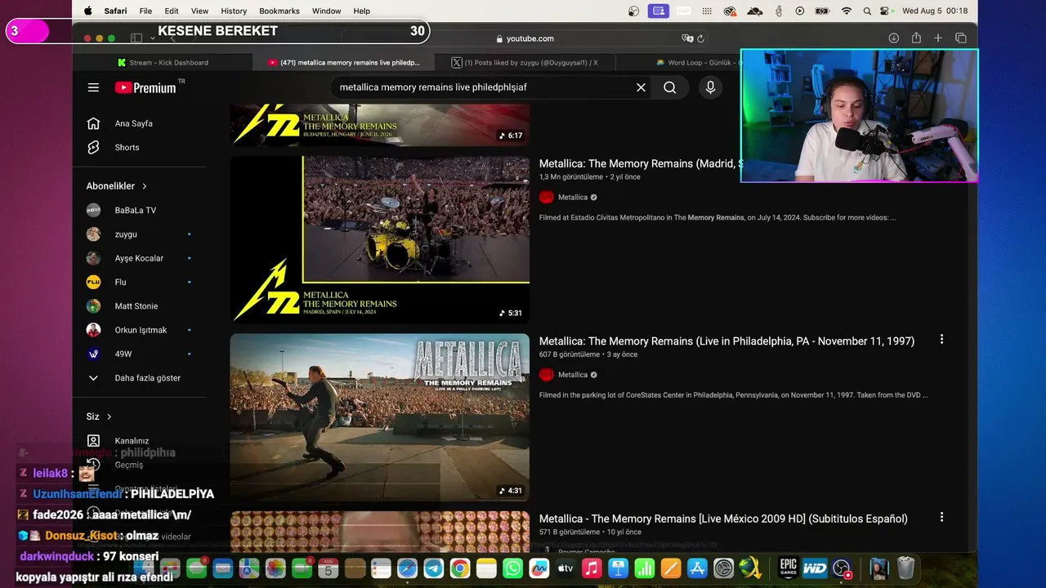Expand the Abonelikler section
Viewport: 1046px width, 588px height.
tap(117, 186)
